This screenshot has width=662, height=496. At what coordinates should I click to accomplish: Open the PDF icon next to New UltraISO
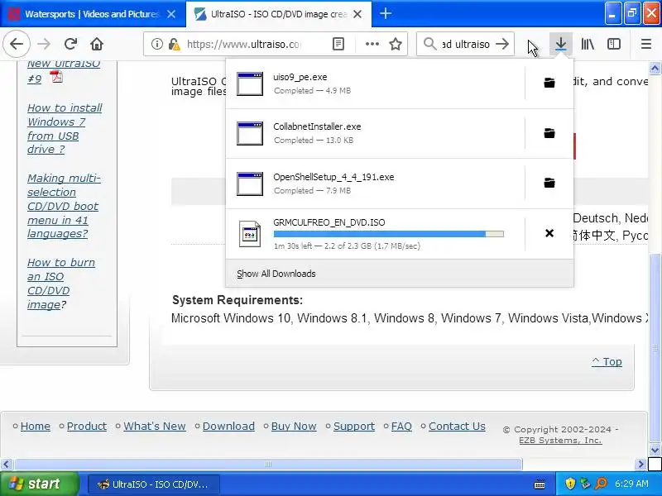[x=56, y=77]
